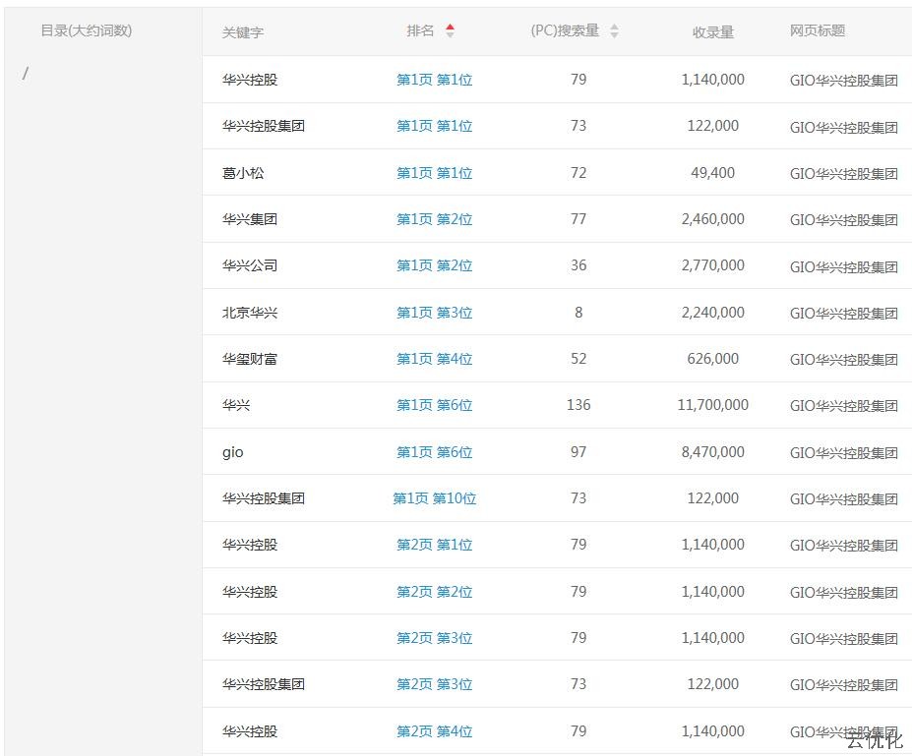Viewport: 912px width, 756px height.
Task: Select the search volume value 8
Action: tap(578, 313)
